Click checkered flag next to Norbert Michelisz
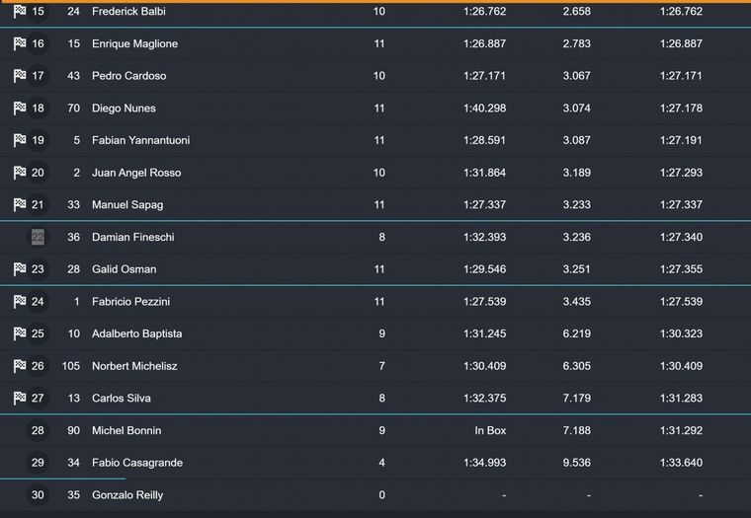 (19, 366)
